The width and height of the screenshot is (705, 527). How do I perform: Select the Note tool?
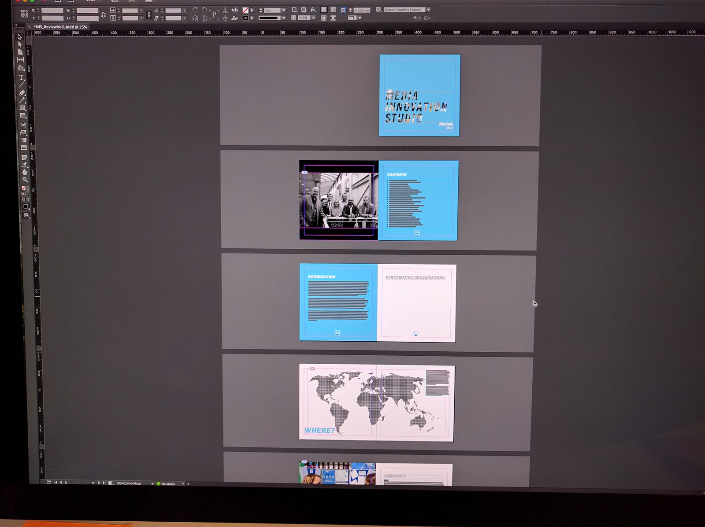[x=24, y=158]
